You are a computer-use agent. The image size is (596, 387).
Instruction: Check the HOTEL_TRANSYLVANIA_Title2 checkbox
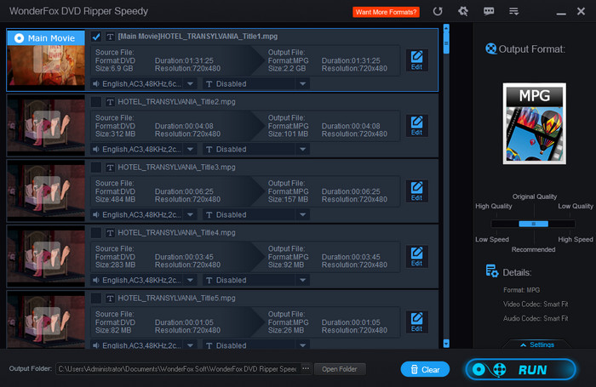96,102
